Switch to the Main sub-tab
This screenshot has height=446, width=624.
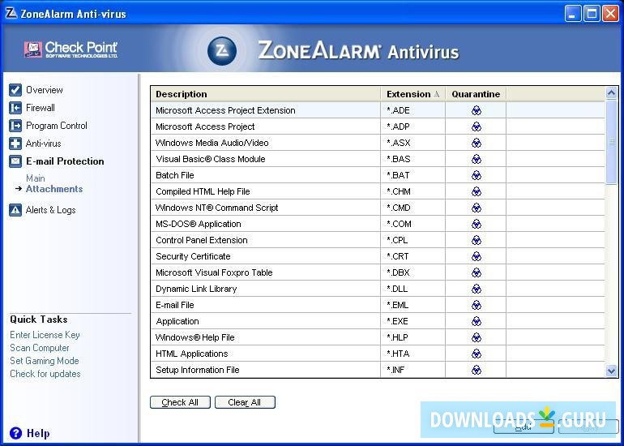[x=36, y=178]
